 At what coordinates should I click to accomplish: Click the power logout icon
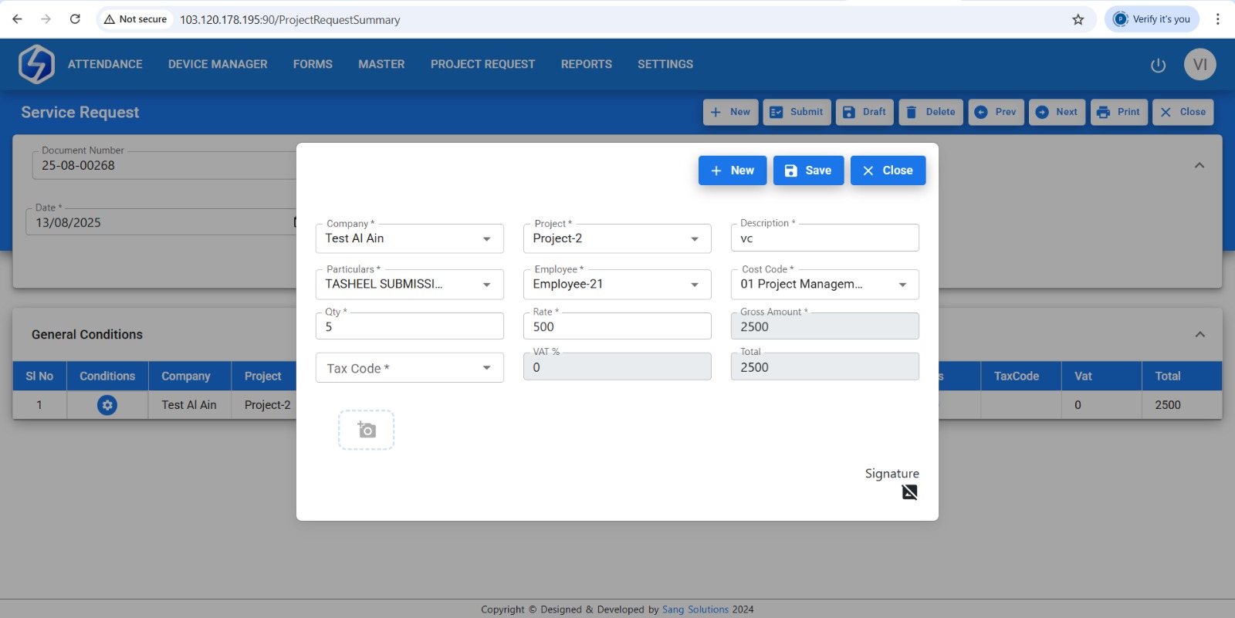pyautogui.click(x=1158, y=66)
